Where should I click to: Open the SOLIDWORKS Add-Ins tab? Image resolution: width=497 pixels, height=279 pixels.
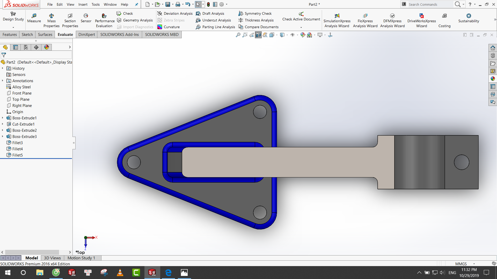120,35
